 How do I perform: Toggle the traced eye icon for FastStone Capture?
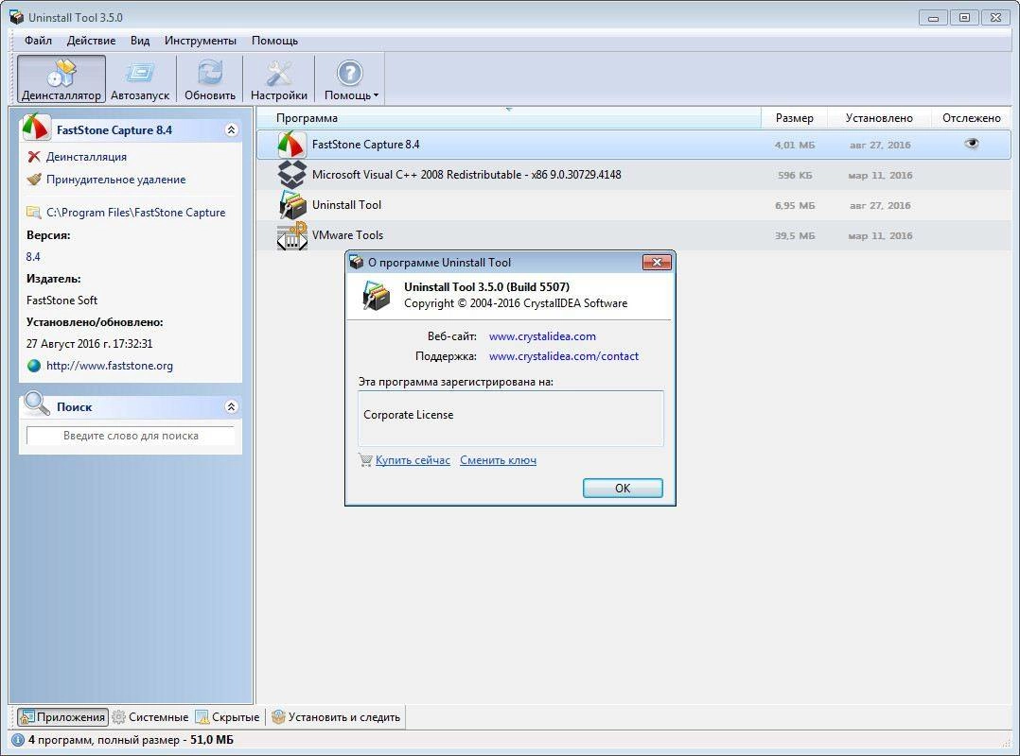971,144
